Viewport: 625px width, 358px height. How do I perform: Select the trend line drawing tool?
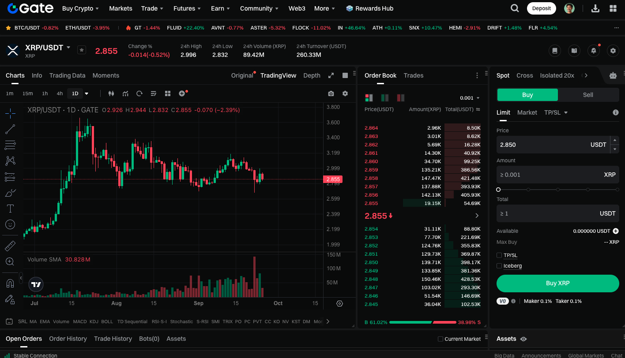pyautogui.click(x=10, y=129)
